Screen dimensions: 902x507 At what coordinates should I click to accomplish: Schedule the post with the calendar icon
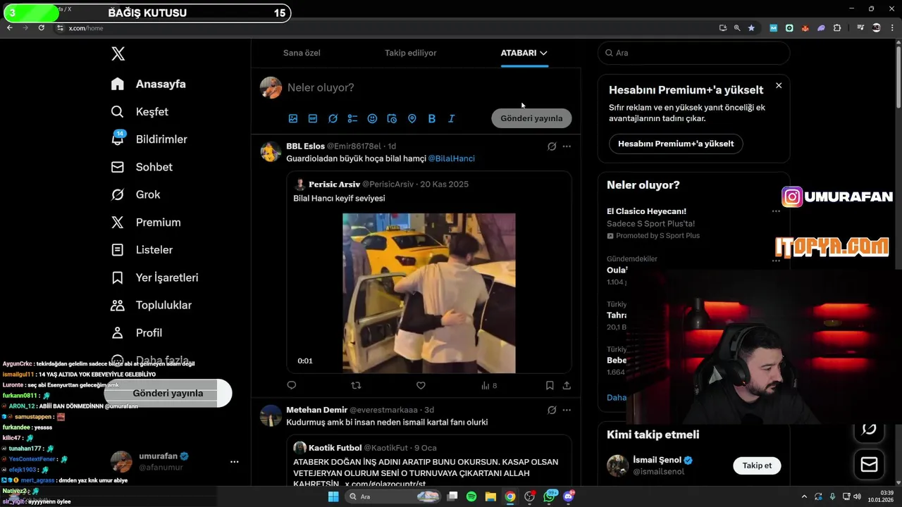click(392, 118)
